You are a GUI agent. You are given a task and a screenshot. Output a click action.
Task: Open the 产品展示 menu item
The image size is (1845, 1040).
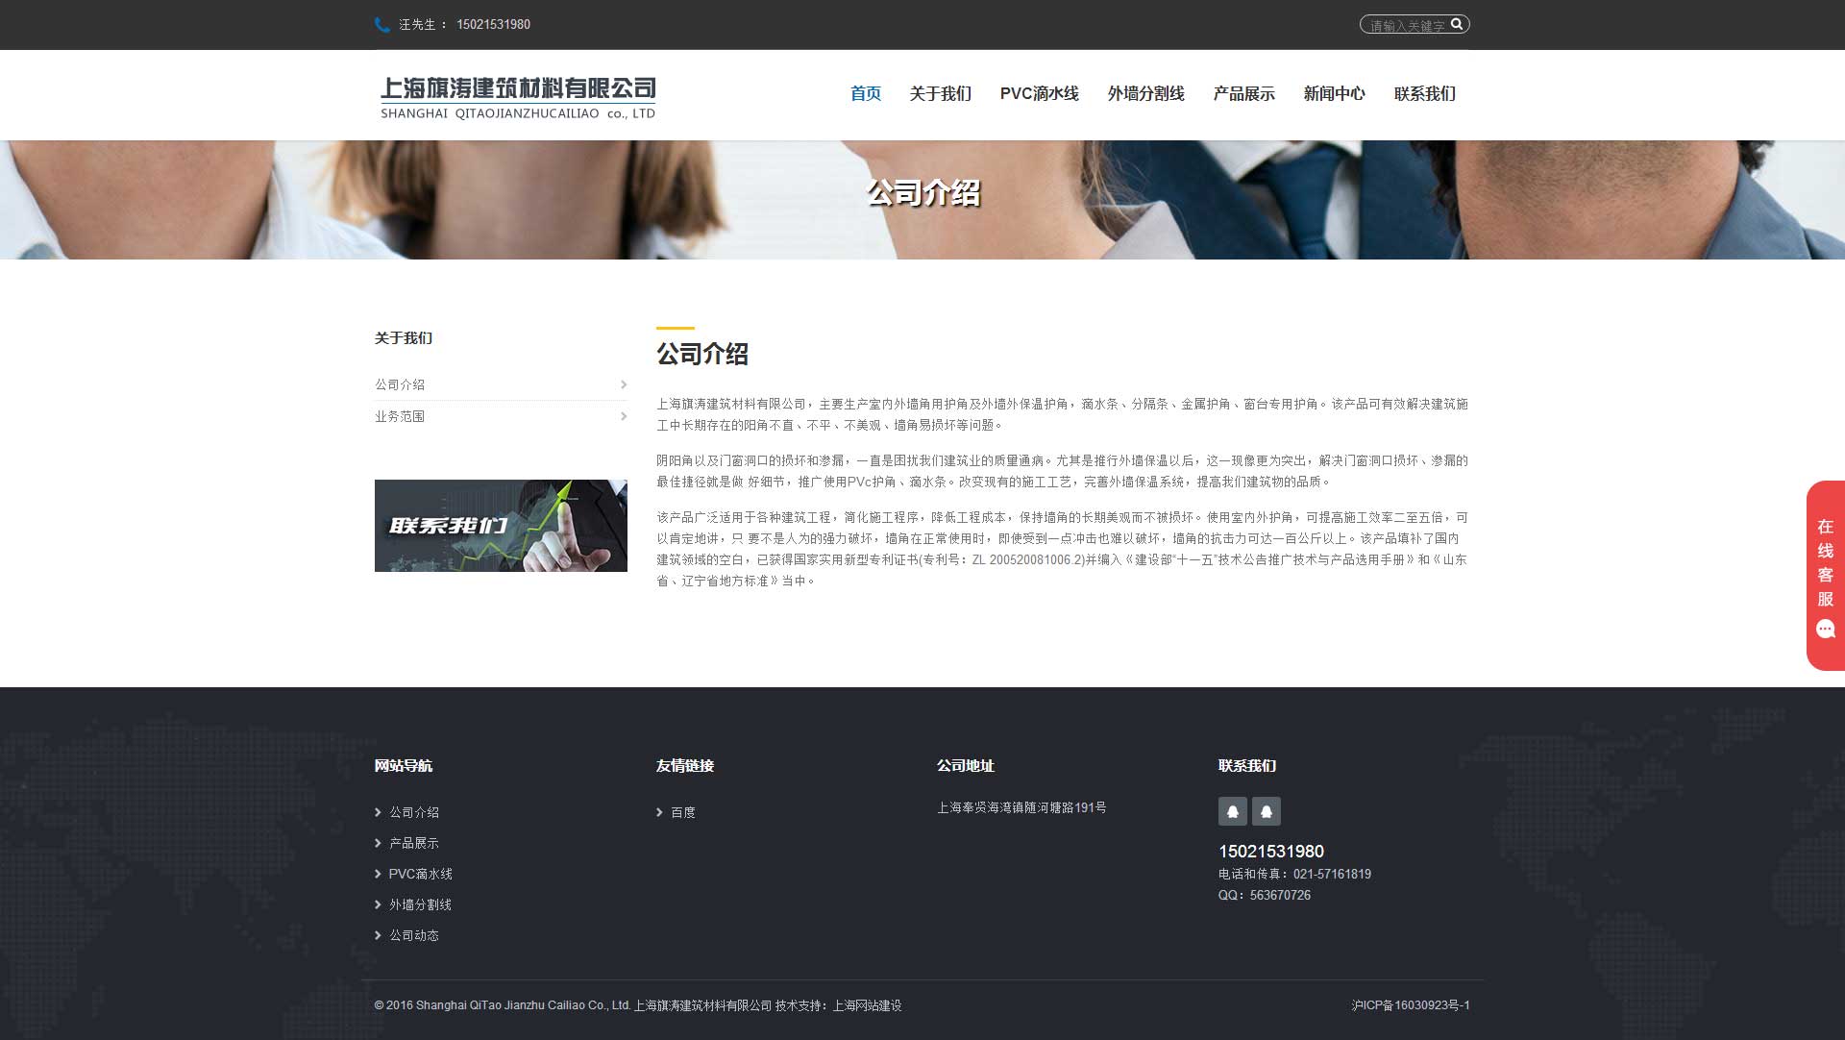1244,93
